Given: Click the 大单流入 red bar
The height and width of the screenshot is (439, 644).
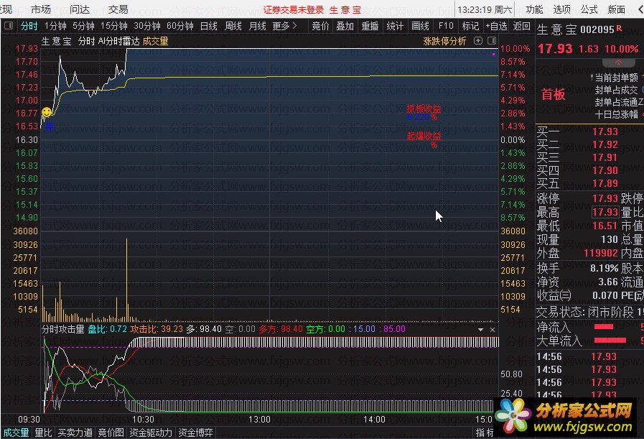Looking at the screenshot, I should click(x=610, y=340).
